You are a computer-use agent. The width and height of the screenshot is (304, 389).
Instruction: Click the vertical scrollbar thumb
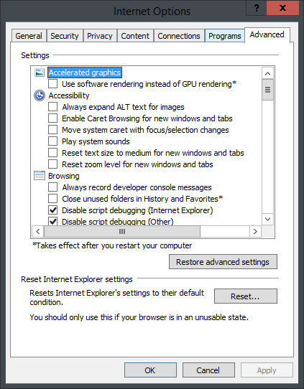267,90
